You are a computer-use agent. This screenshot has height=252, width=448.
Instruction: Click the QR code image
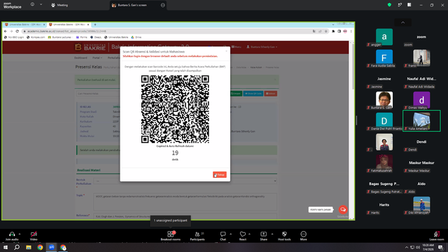pyautogui.click(x=175, y=109)
